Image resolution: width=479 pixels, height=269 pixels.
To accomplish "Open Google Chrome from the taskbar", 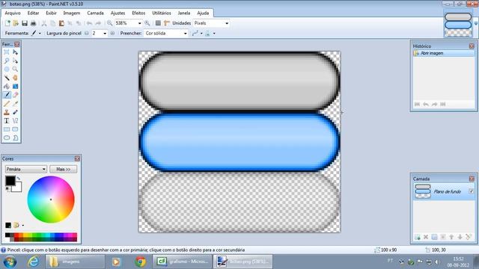I will (141, 262).
